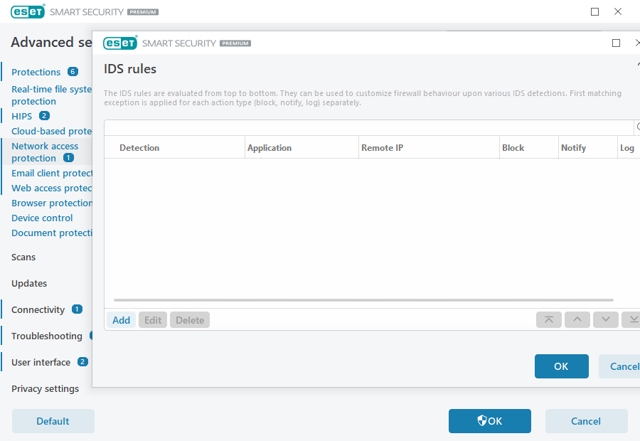Cancel the IDS rules dialog
The height and width of the screenshot is (441, 640).
click(619, 366)
